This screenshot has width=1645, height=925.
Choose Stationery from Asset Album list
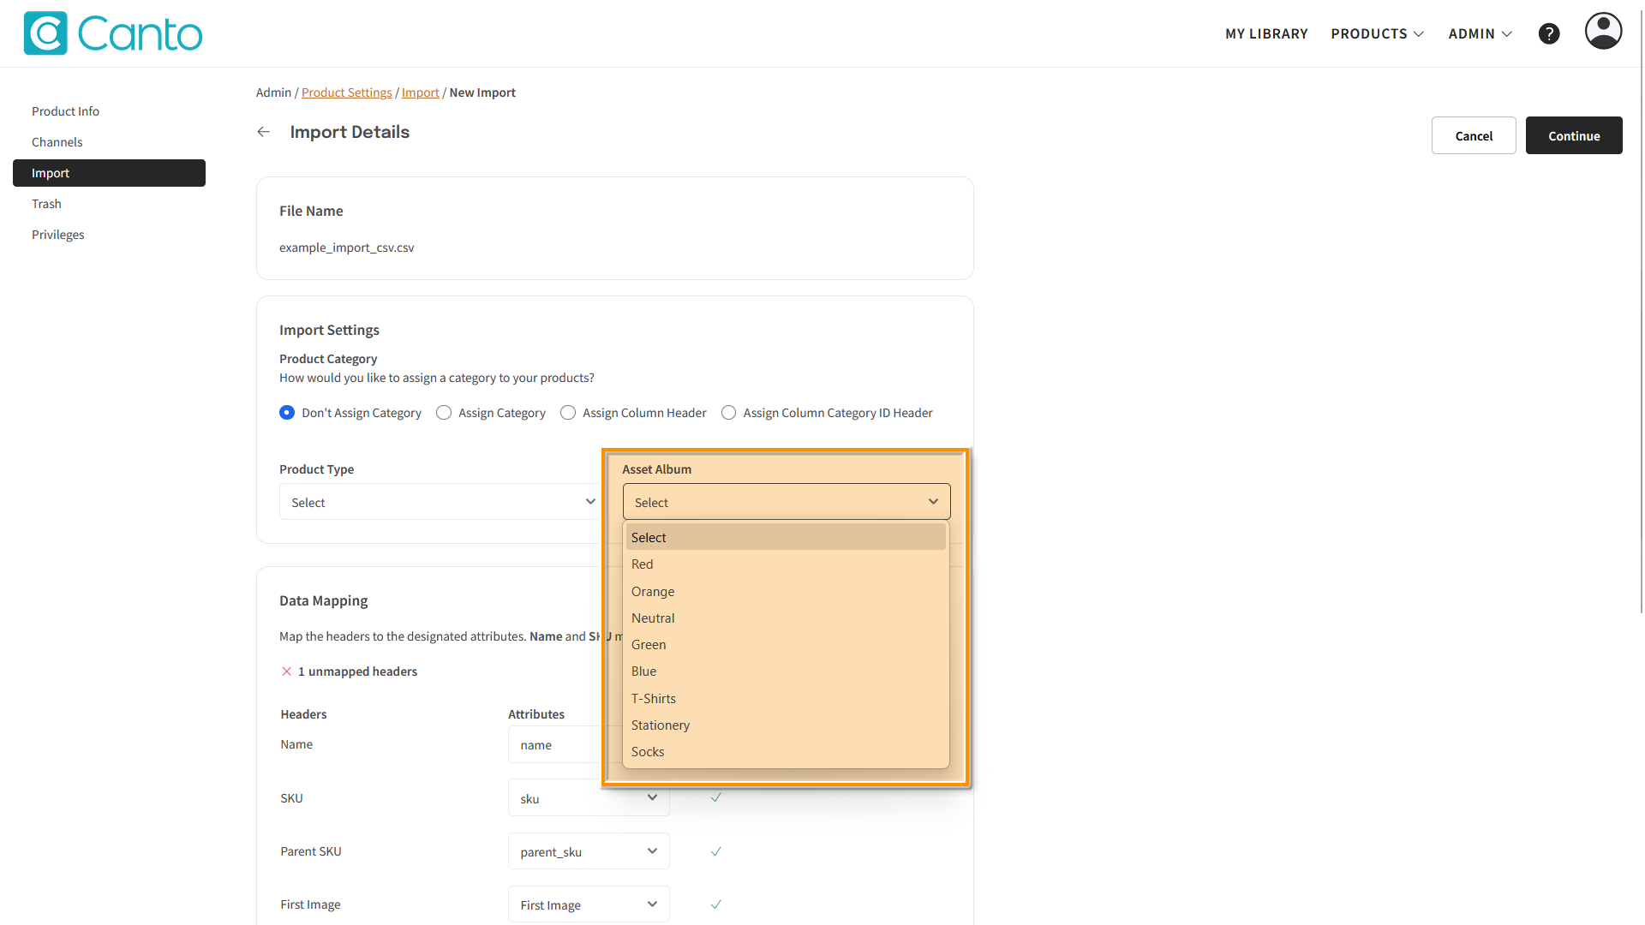coord(661,725)
